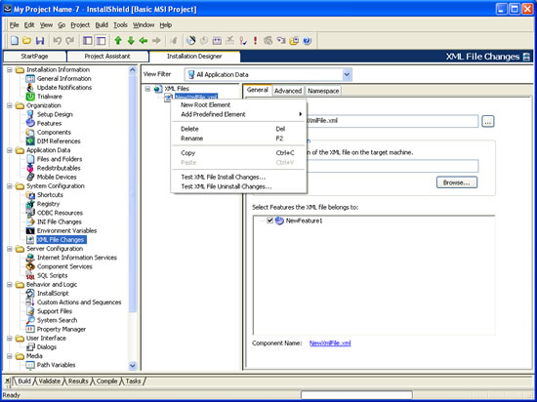Close the output window pane
The width and height of the screenshot is (537, 402).
(x=7, y=381)
